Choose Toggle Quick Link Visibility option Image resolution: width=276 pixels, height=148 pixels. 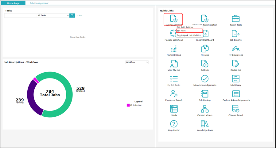189,35
